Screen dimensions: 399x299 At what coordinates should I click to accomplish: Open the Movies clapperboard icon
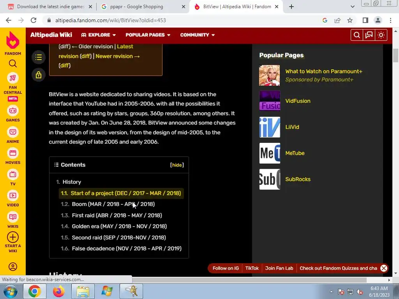[13, 153]
